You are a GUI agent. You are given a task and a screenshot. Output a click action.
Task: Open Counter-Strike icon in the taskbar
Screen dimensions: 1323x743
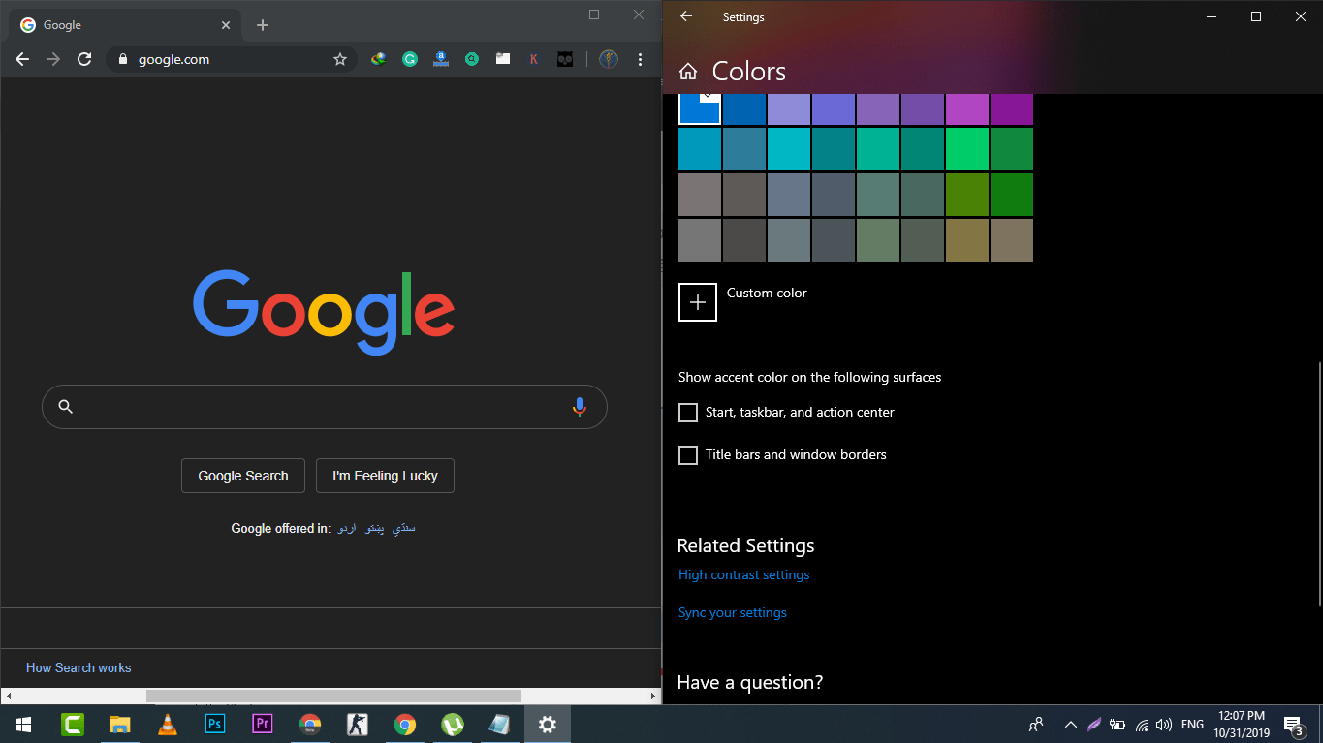[358, 724]
